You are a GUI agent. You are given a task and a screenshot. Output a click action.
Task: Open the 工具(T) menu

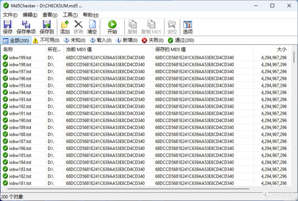pos(70,15)
